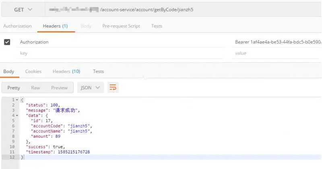Image resolution: width=322 pixels, height=169 pixels.
Task: Collapse the root JSON object at line 1
Action: click(x=17, y=100)
